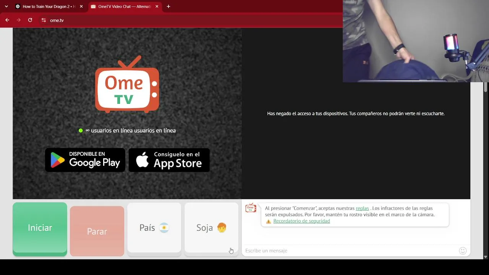Click the browser back arrow
Image resolution: width=489 pixels, height=275 pixels.
7,20
